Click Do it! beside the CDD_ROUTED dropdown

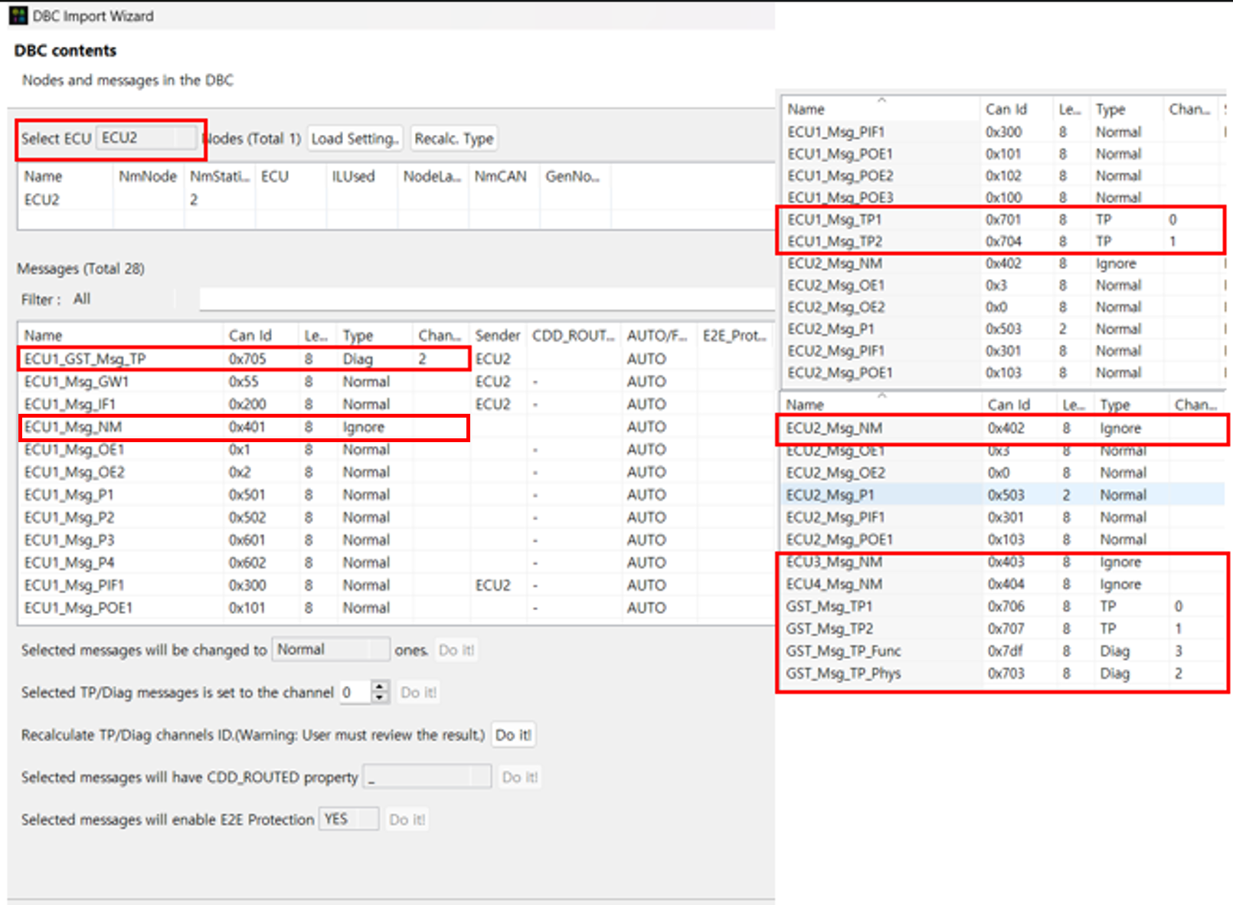pyautogui.click(x=520, y=777)
